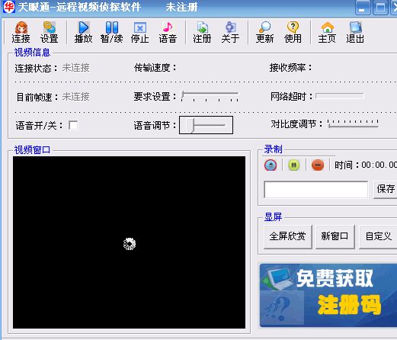
Task: Open the 注册 (register) toolbar icon
Action: tap(202, 32)
